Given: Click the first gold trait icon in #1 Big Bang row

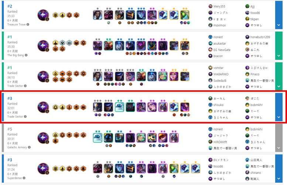Looking at the screenshot, I should pos(56,43).
